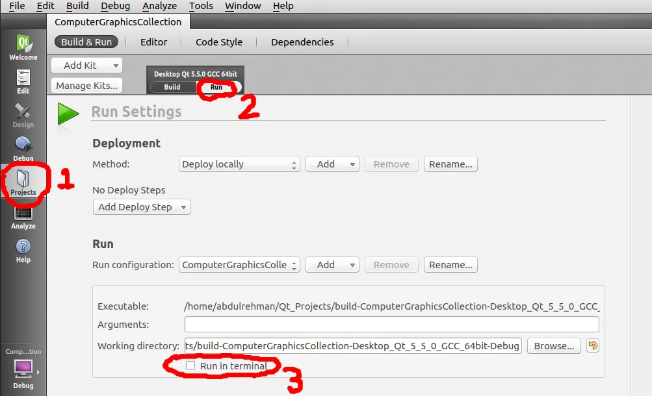
Task: Click Remove for the run configuration
Action: coord(391,265)
